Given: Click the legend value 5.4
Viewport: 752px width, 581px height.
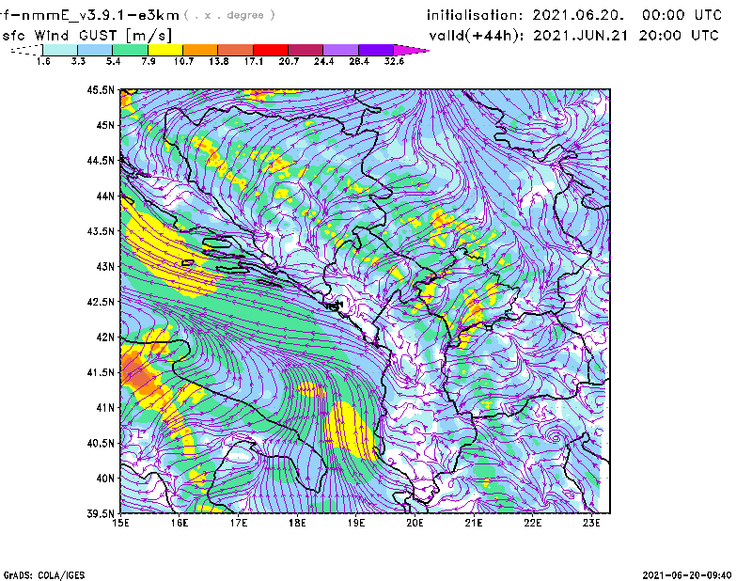Looking at the screenshot, I should pos(113,61).
